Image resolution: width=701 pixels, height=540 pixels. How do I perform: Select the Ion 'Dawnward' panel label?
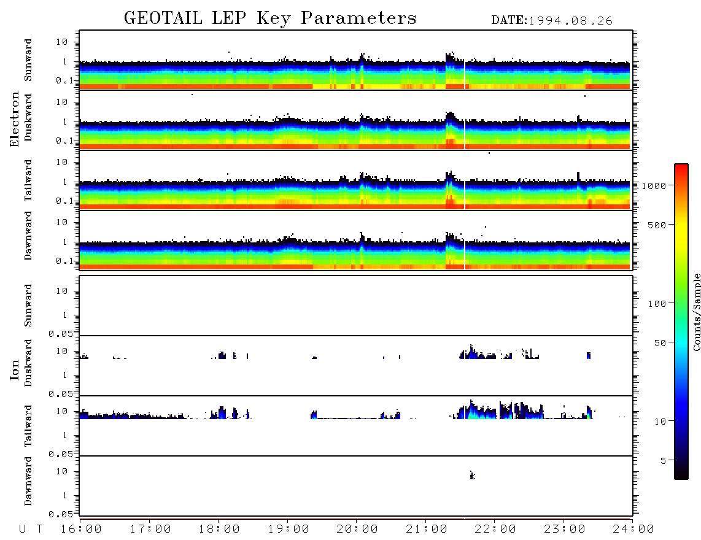coord(28,481)
